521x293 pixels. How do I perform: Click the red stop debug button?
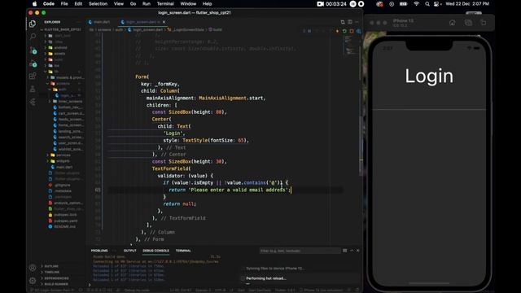352,31
